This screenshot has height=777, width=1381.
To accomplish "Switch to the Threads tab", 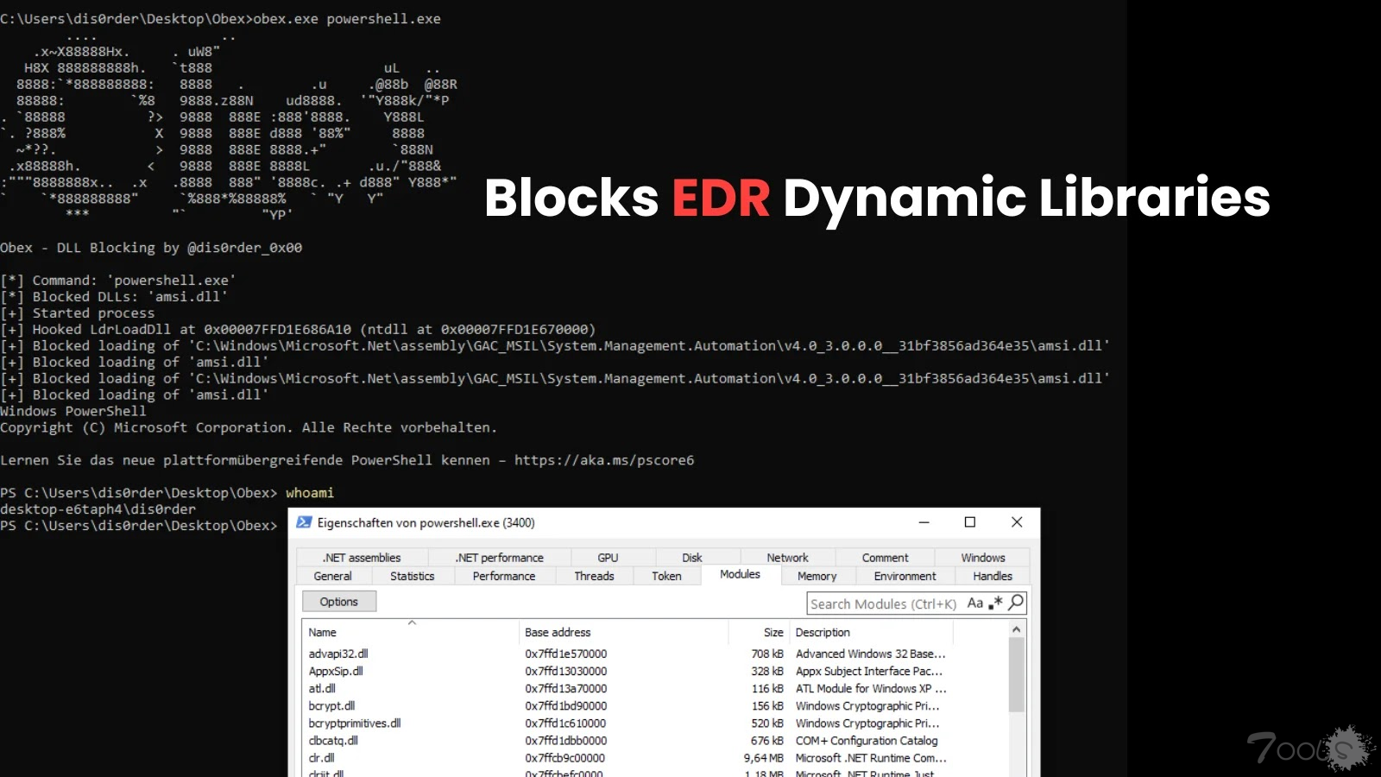I will pos(594,576).
